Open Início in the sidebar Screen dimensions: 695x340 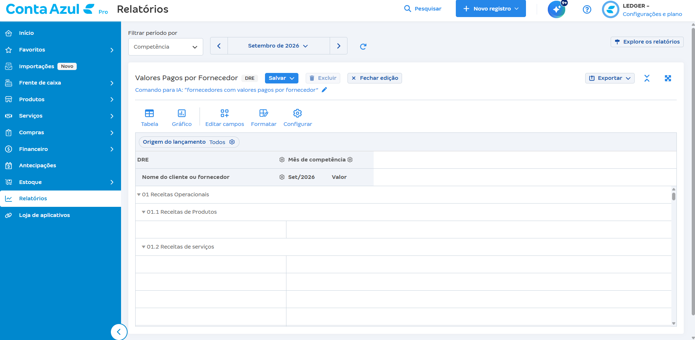click(60, 33)
